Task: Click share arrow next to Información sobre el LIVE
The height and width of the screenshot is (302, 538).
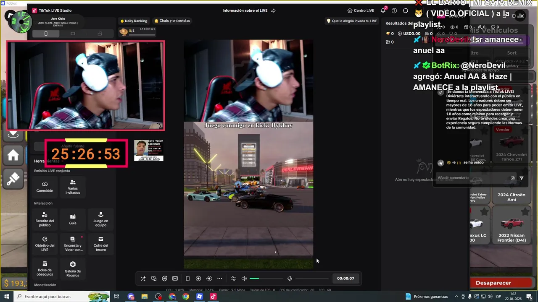Action: (273, 10)
